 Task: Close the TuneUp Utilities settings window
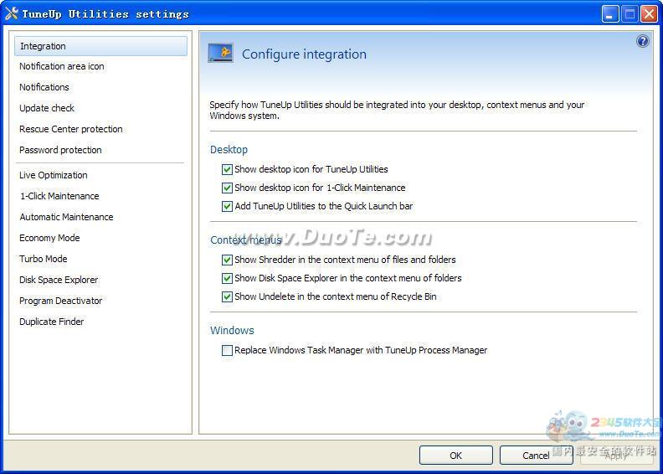[x=649, y=14]
